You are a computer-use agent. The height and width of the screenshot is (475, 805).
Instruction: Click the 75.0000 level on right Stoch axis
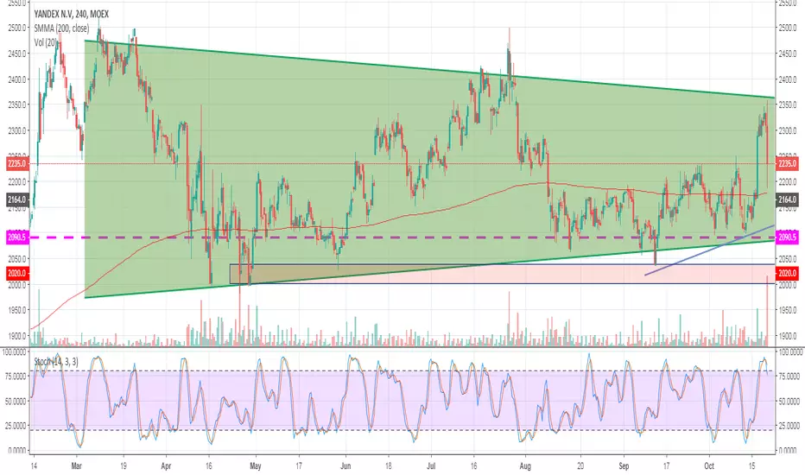[x=789, y=377]
